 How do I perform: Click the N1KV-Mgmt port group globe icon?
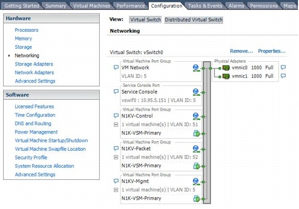(x=196, y=181)
